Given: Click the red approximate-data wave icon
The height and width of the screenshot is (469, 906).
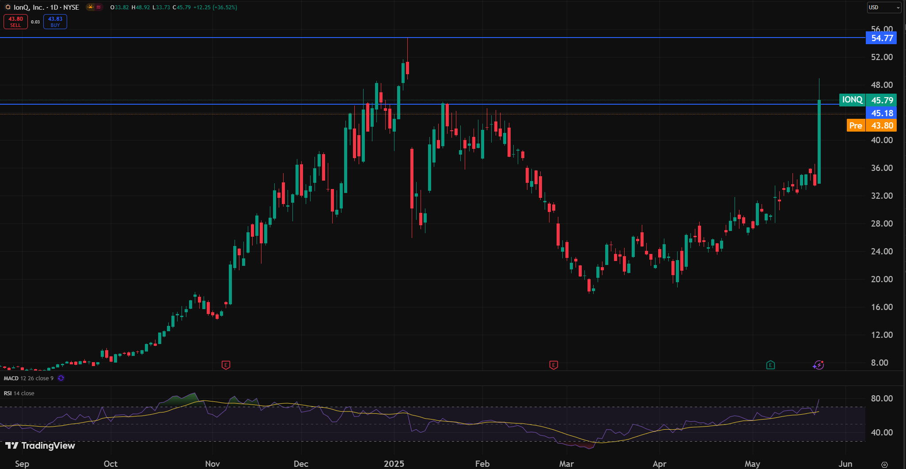Looking at the screenshot, I should click(x=99, y=7).
